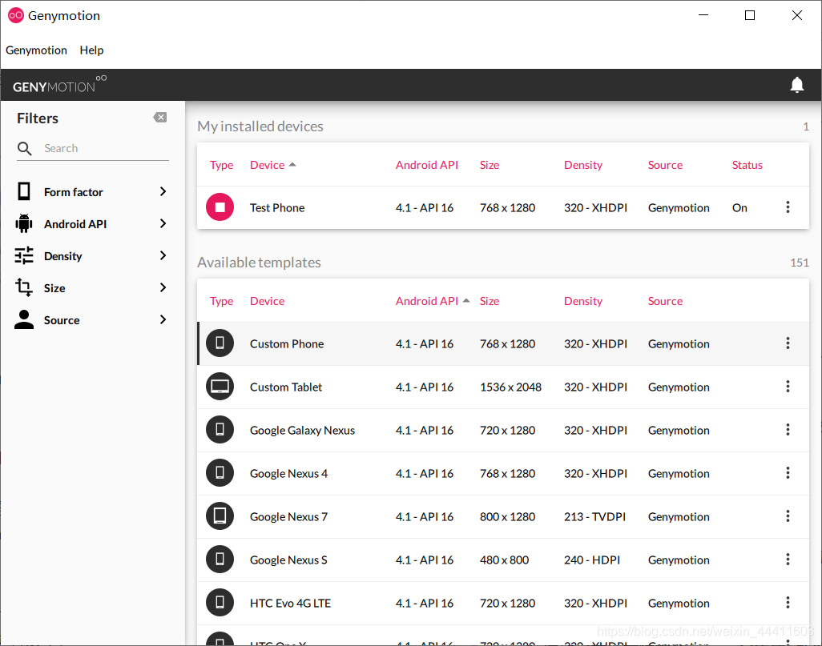Select Google Galaxy Nexus template
The width and height of the screenshot is (822, 646).
(x=303, y=430)
